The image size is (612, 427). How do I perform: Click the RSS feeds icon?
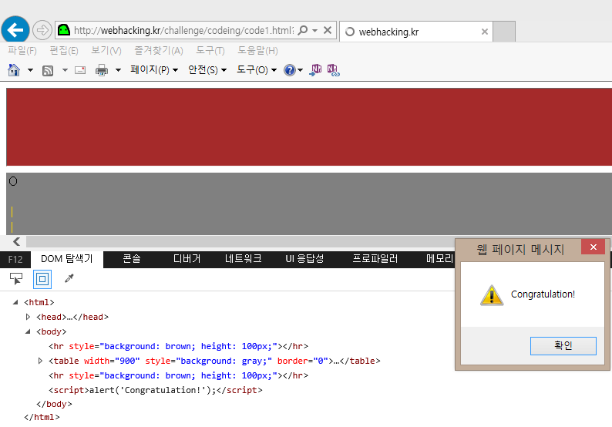point(48,71)
